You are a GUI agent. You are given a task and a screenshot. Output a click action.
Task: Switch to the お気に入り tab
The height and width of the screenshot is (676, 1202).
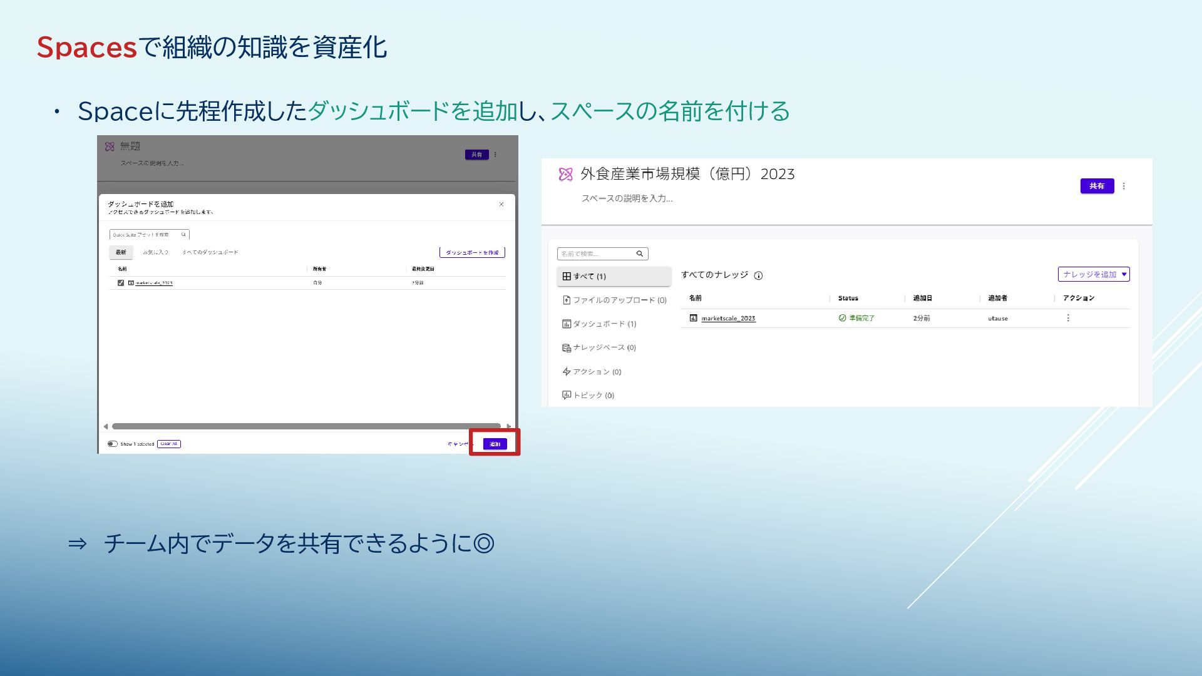(x=155, y=252)
